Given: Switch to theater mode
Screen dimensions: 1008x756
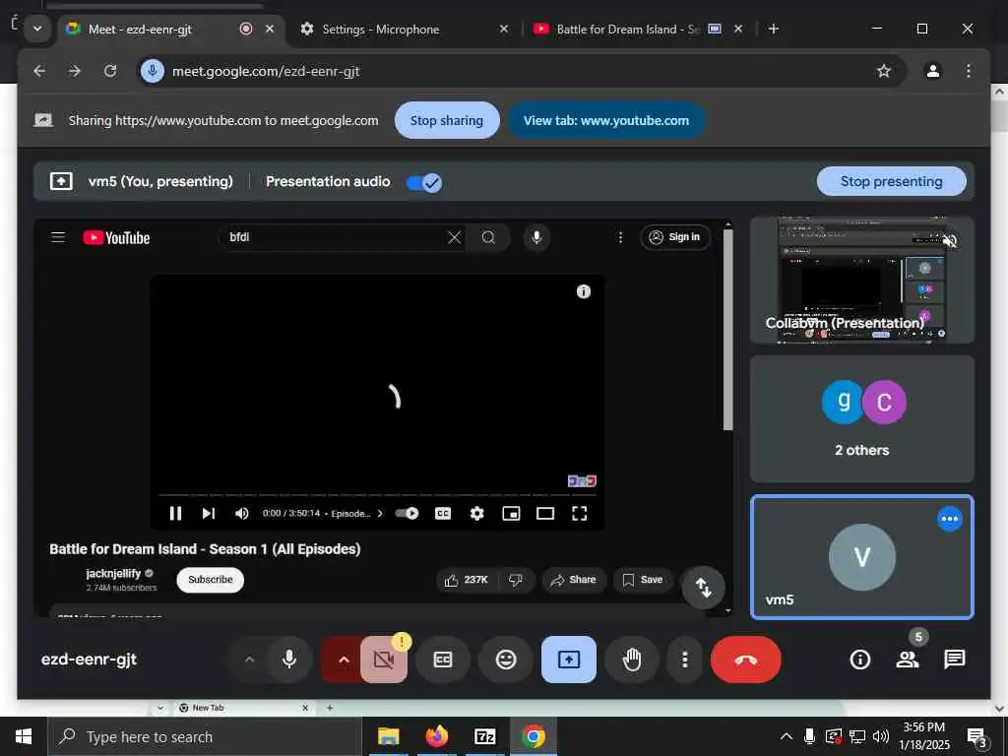Looking at the screenshot, I should (545, 513).
